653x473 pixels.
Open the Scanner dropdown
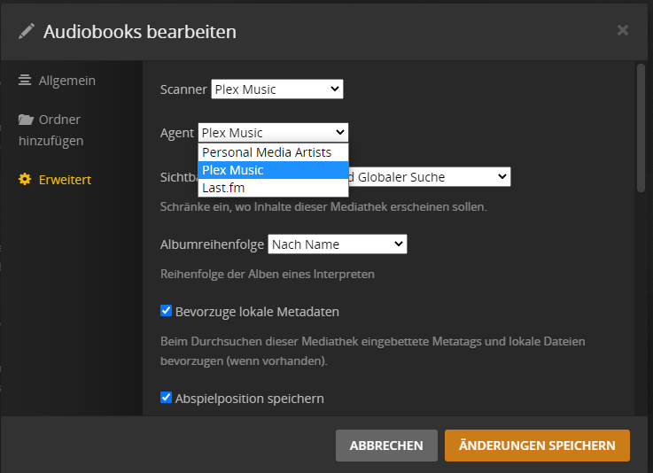pos(277,89)
